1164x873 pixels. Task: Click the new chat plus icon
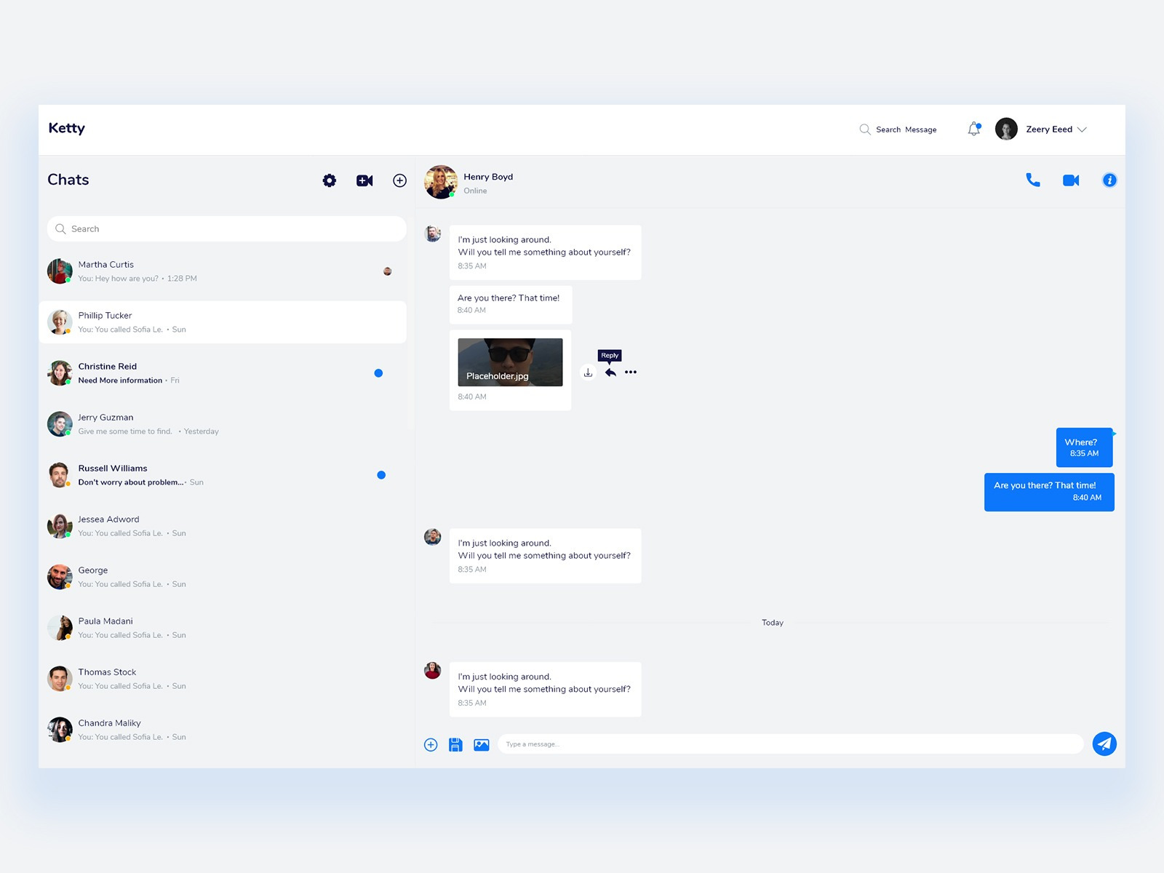[x=399, y=180]
